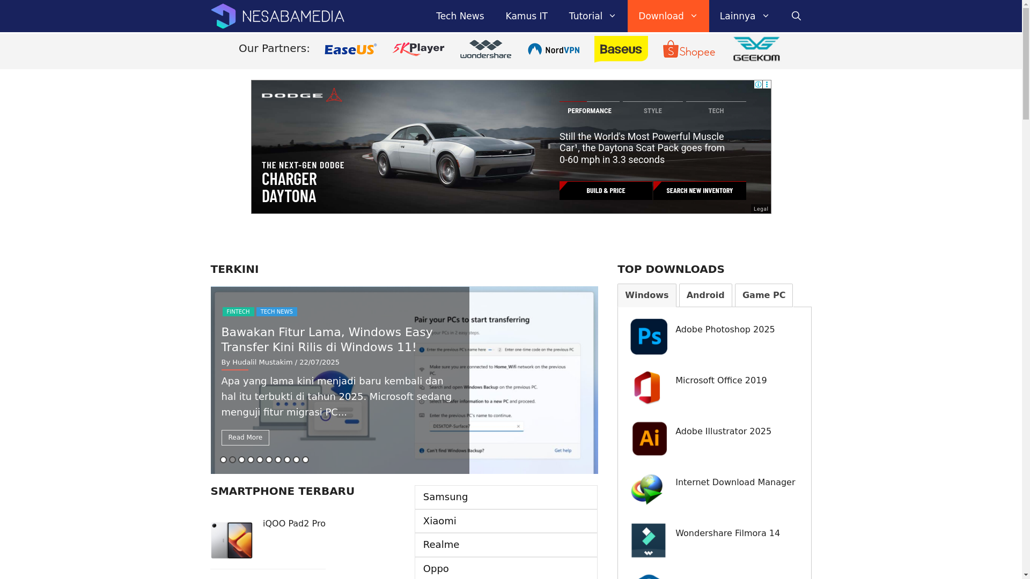
Task: Click Search New Inventory in Dodge ad
Action: click(x=700, y=191)
